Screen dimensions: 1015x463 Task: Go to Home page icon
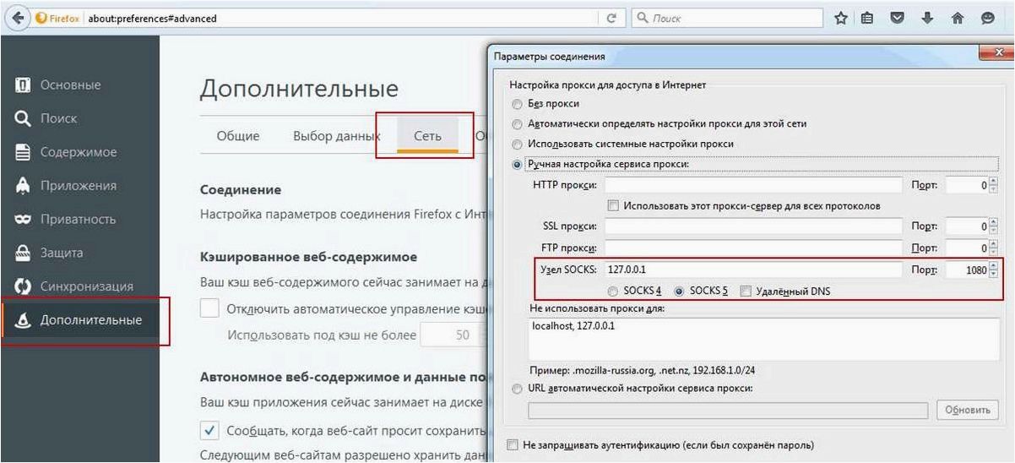click(958, 18)
